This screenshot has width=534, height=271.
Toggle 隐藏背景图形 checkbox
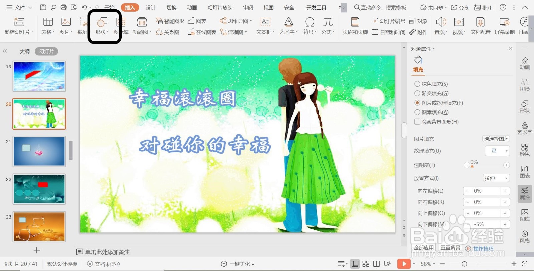(x=417, y=122)
